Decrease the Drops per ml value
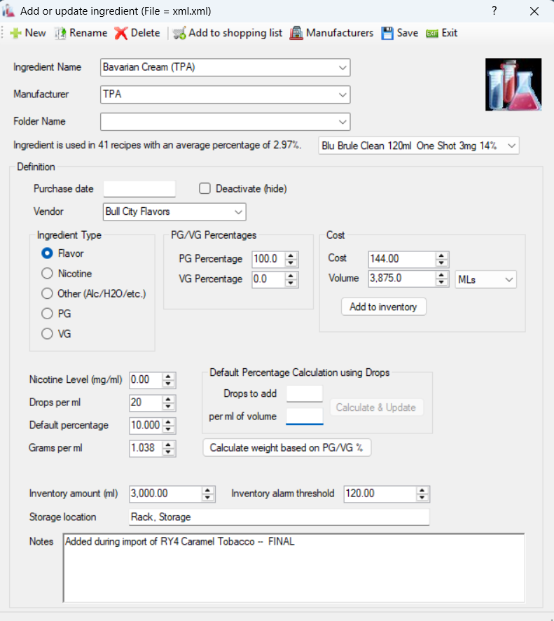Viewport: 554px width, 621px height. 168,406
